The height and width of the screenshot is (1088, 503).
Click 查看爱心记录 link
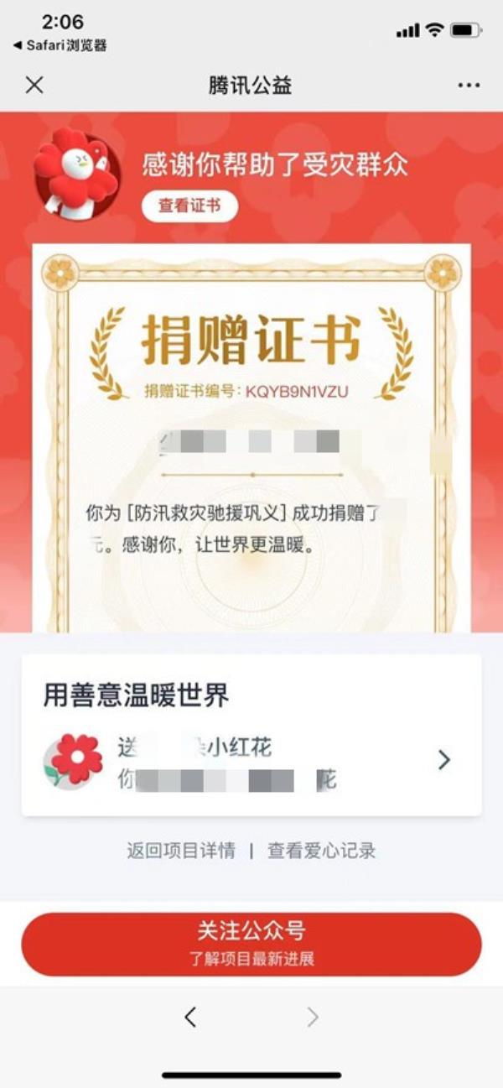322,851
